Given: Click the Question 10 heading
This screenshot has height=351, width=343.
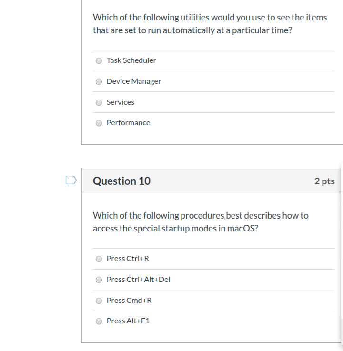Looking at the screenshot, I should pyautogui.click(x=121, y=181).
